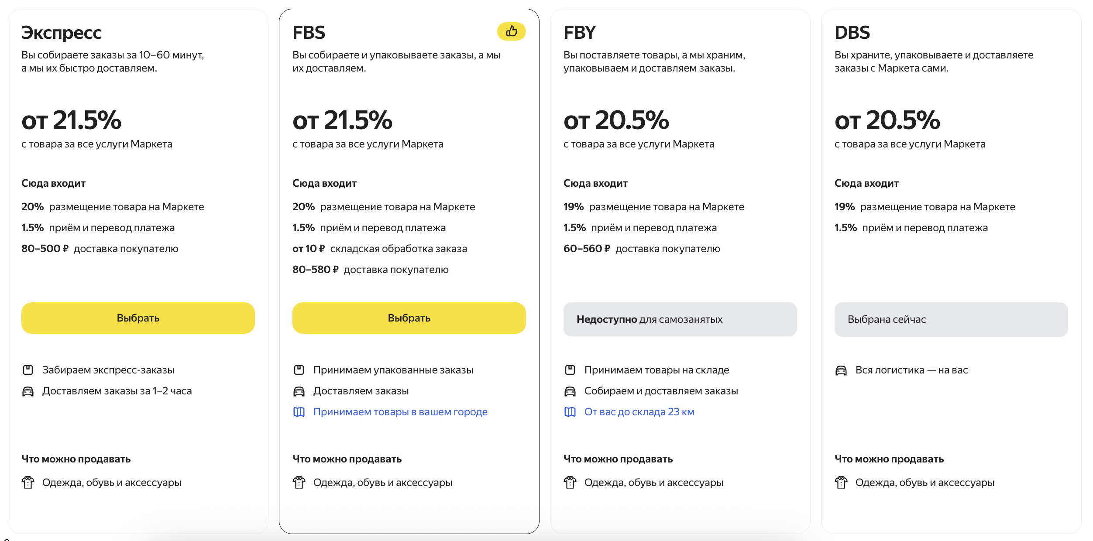Open the От вас до склада 23 км link
The width and height of the screenshot is (1093, 541).
tap(639, 412)
